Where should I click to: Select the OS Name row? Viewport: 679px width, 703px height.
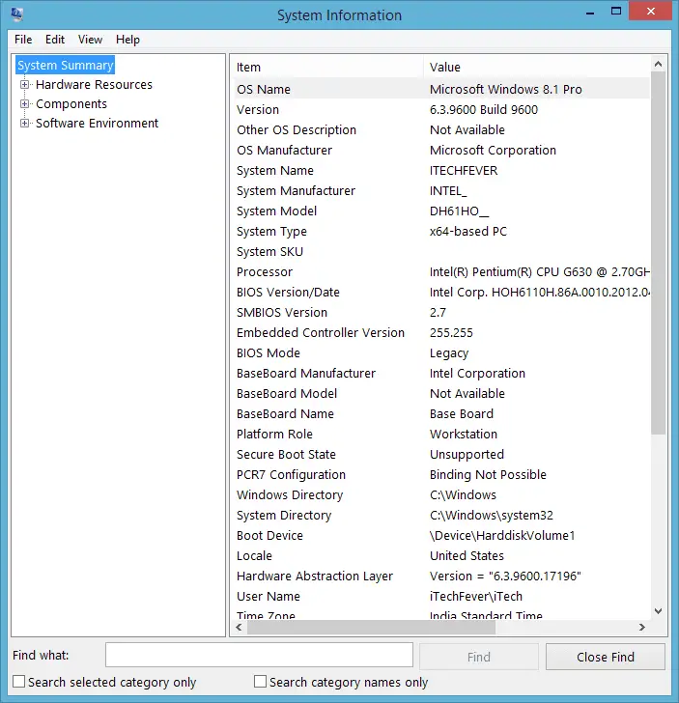coord(441,89)
